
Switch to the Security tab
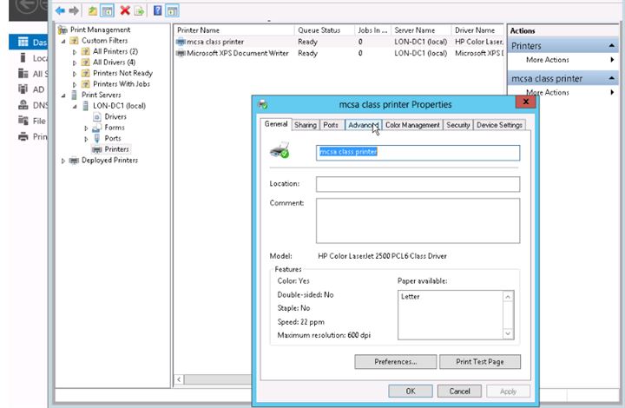click(x=458, y=125)
